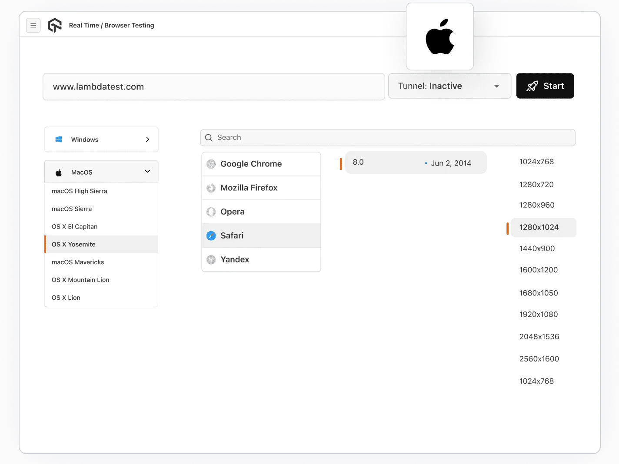
Task: Select the 1920x1080 resolution
Action: (539, 314)
